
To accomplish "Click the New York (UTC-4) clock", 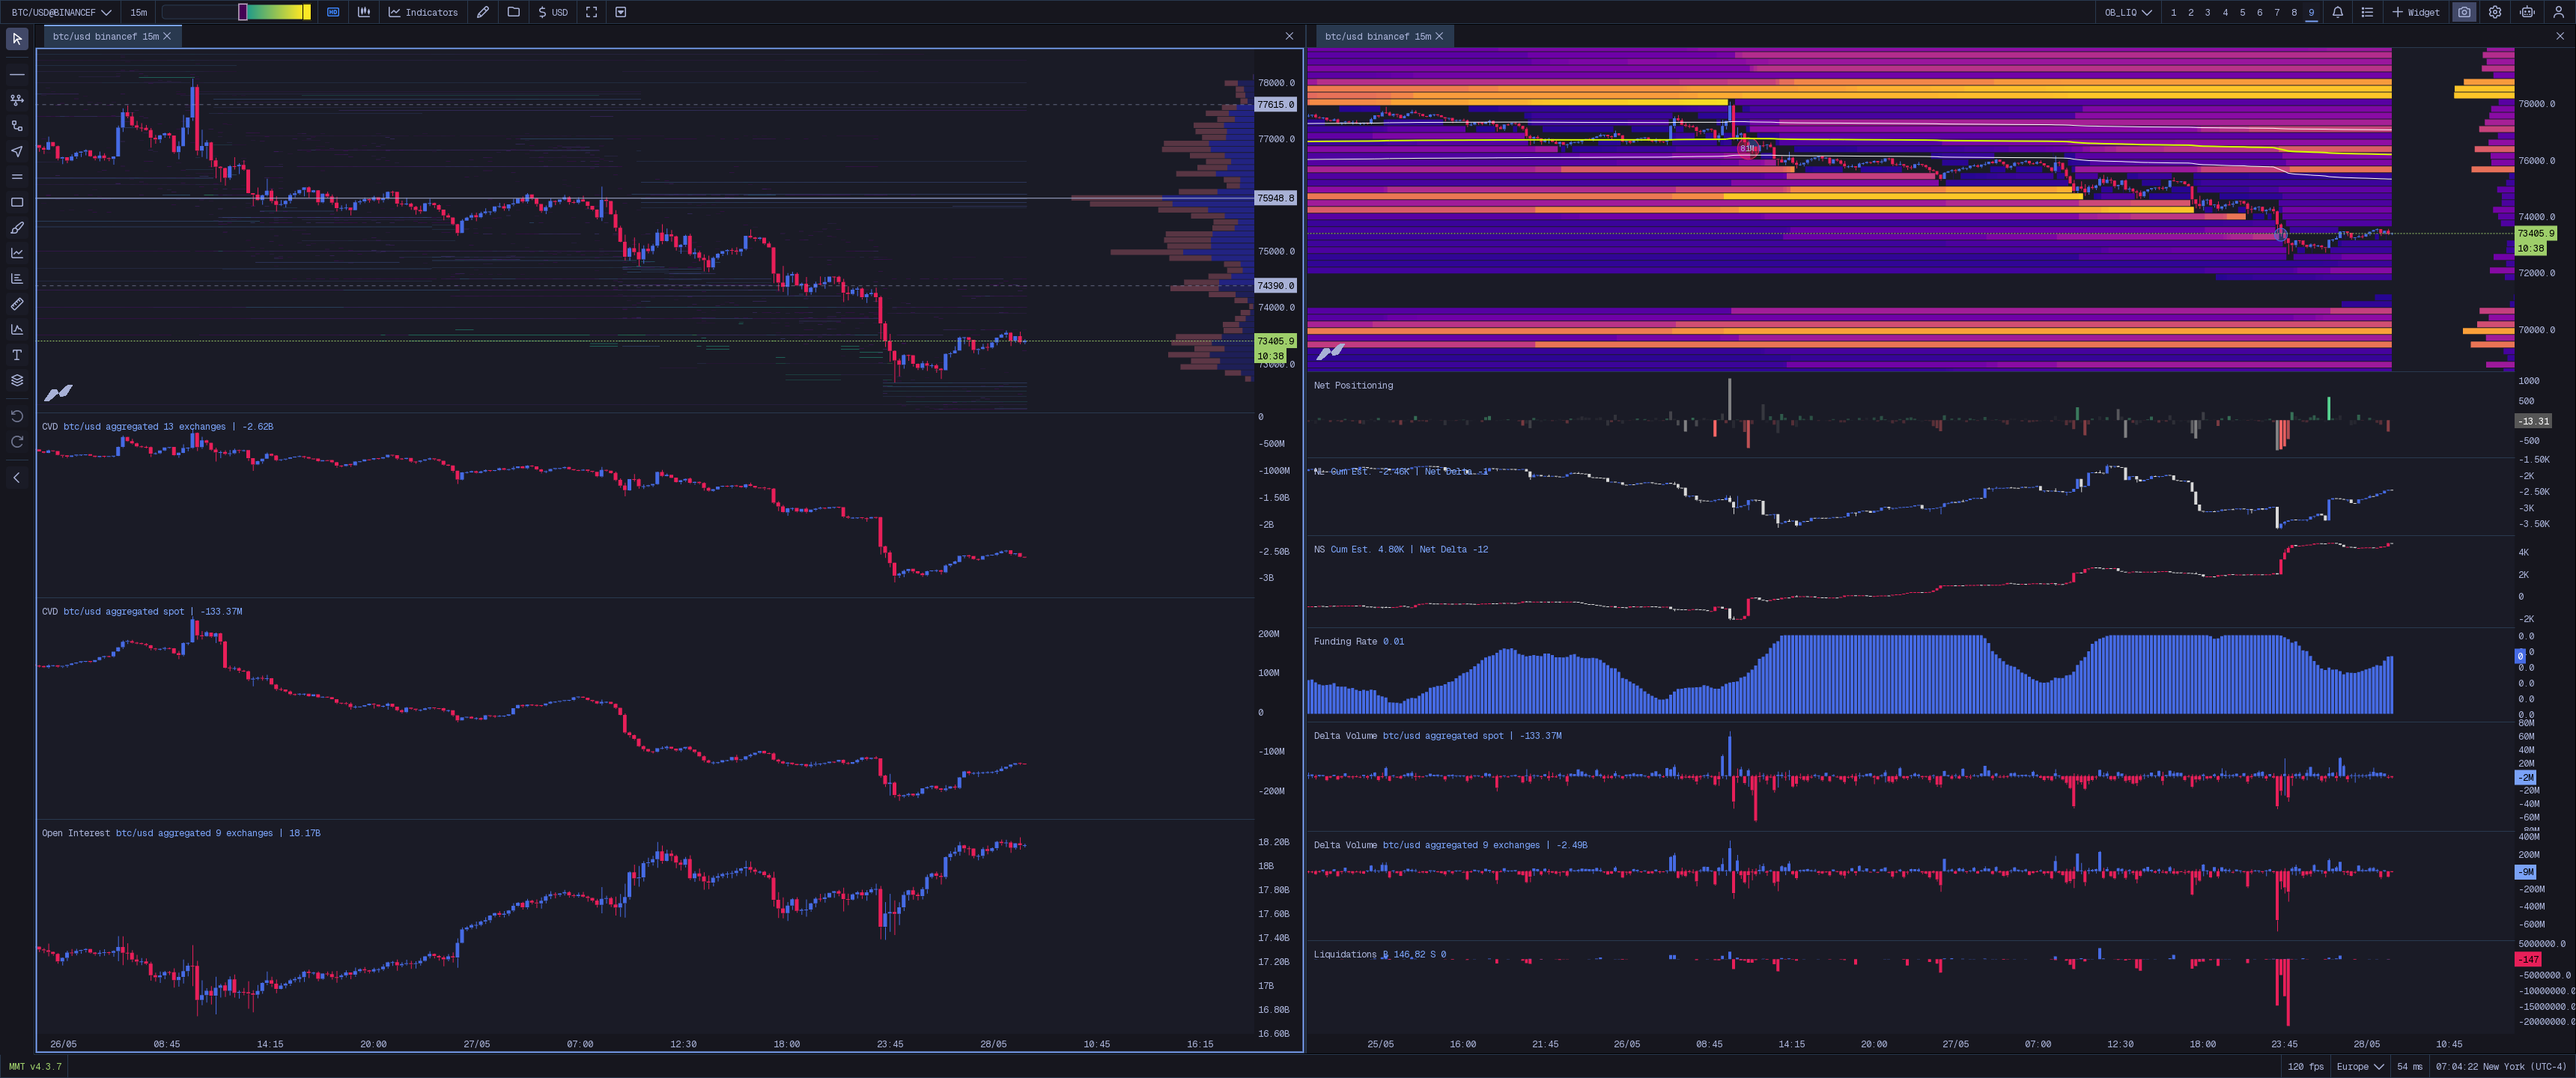I will coord(2502,1066).
